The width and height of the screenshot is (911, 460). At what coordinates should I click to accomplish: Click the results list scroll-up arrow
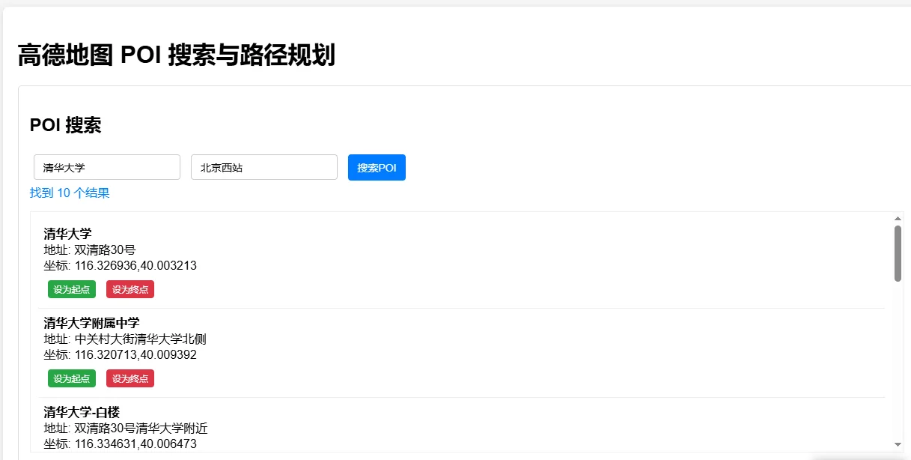pos(898,218)
